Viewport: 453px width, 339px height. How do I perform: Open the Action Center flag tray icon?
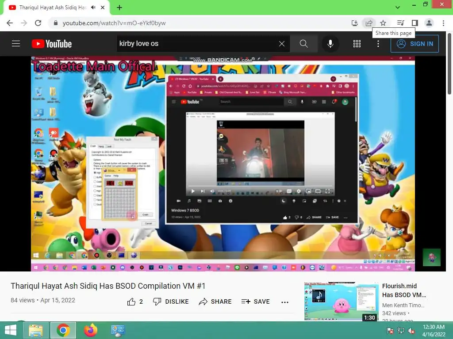(x=390, y=330)
